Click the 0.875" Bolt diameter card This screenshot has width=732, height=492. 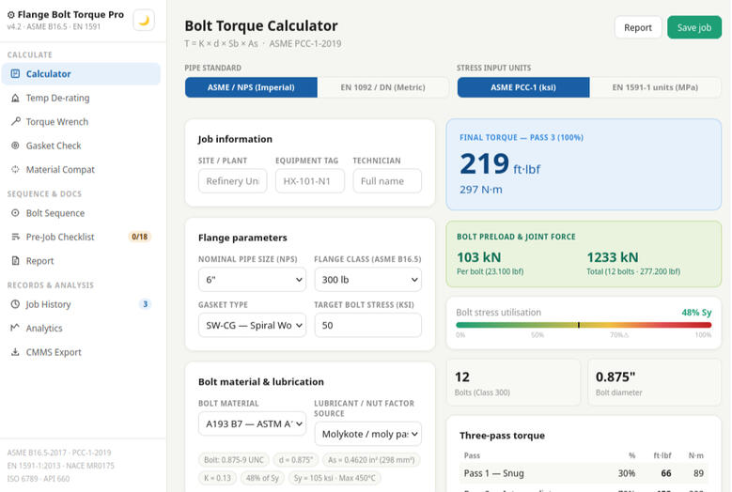tap(654, 382)
